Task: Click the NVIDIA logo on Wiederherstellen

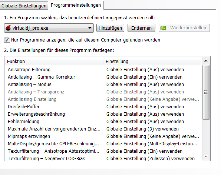Action: (x=163, y=28)
